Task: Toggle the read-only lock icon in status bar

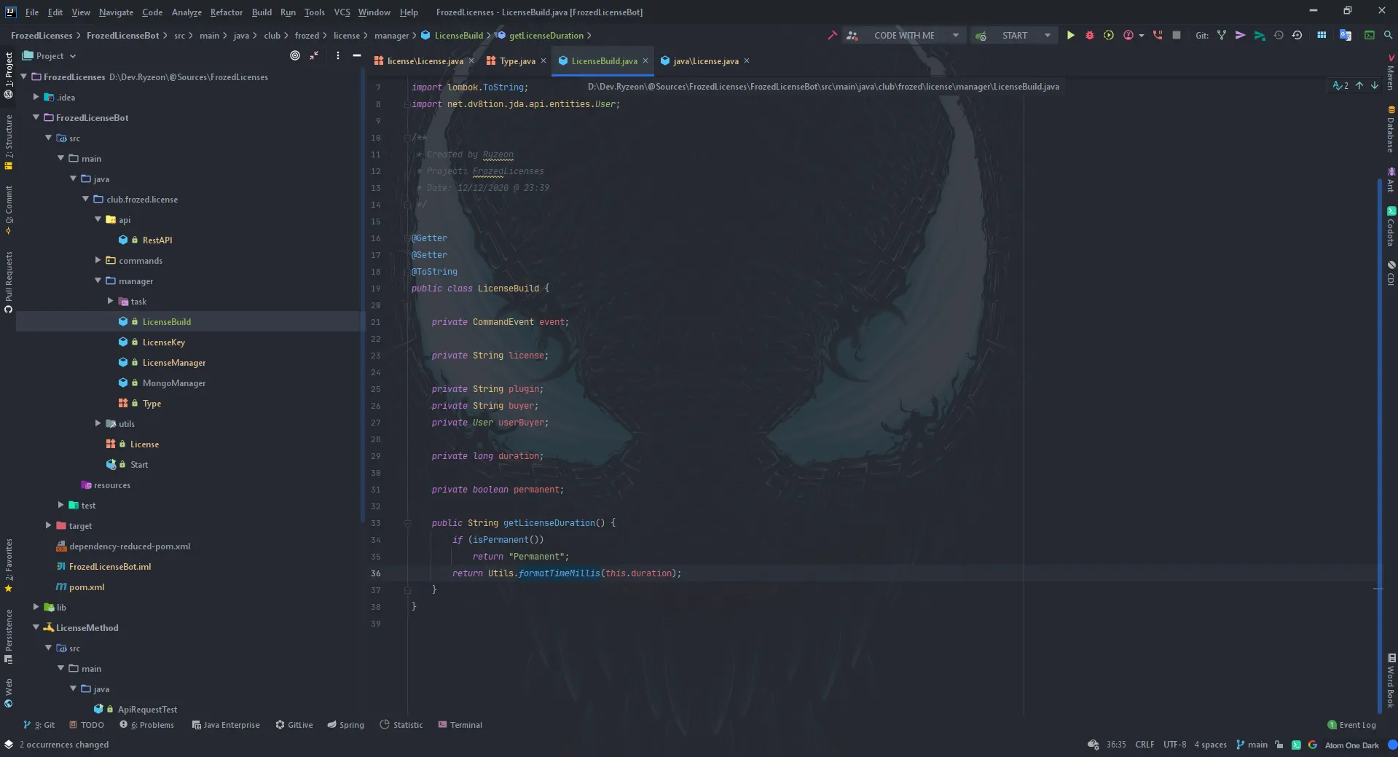Action: (1279, 745)
